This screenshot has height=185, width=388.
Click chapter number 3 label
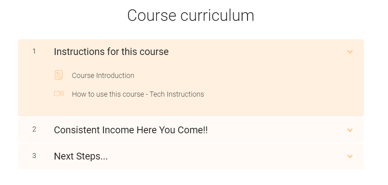[x=34, y=156]
